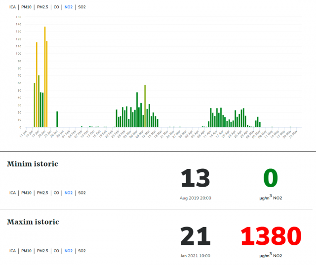Switch to PM10 tab above the chart

tap(27, 7)
